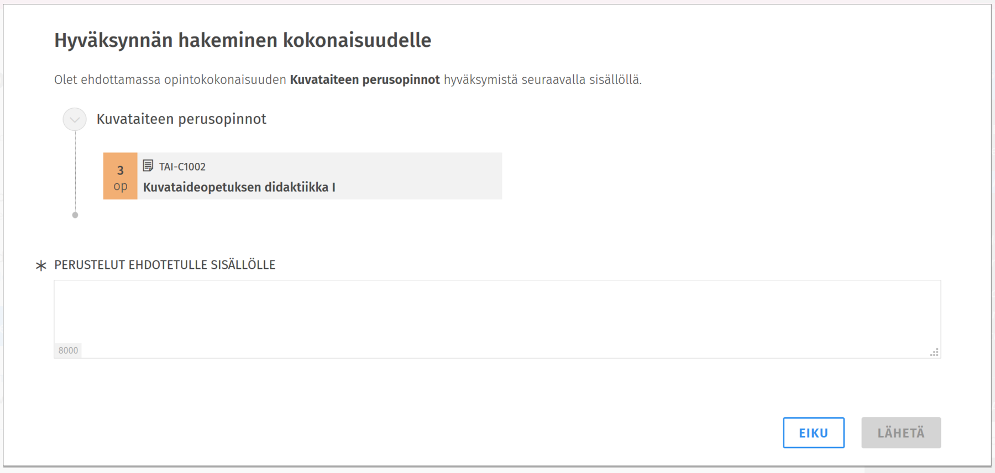Click the dialog title Hyväksynnän hakeminen kokonaisuudelle

pyautogui.click(x=242, y=40)
